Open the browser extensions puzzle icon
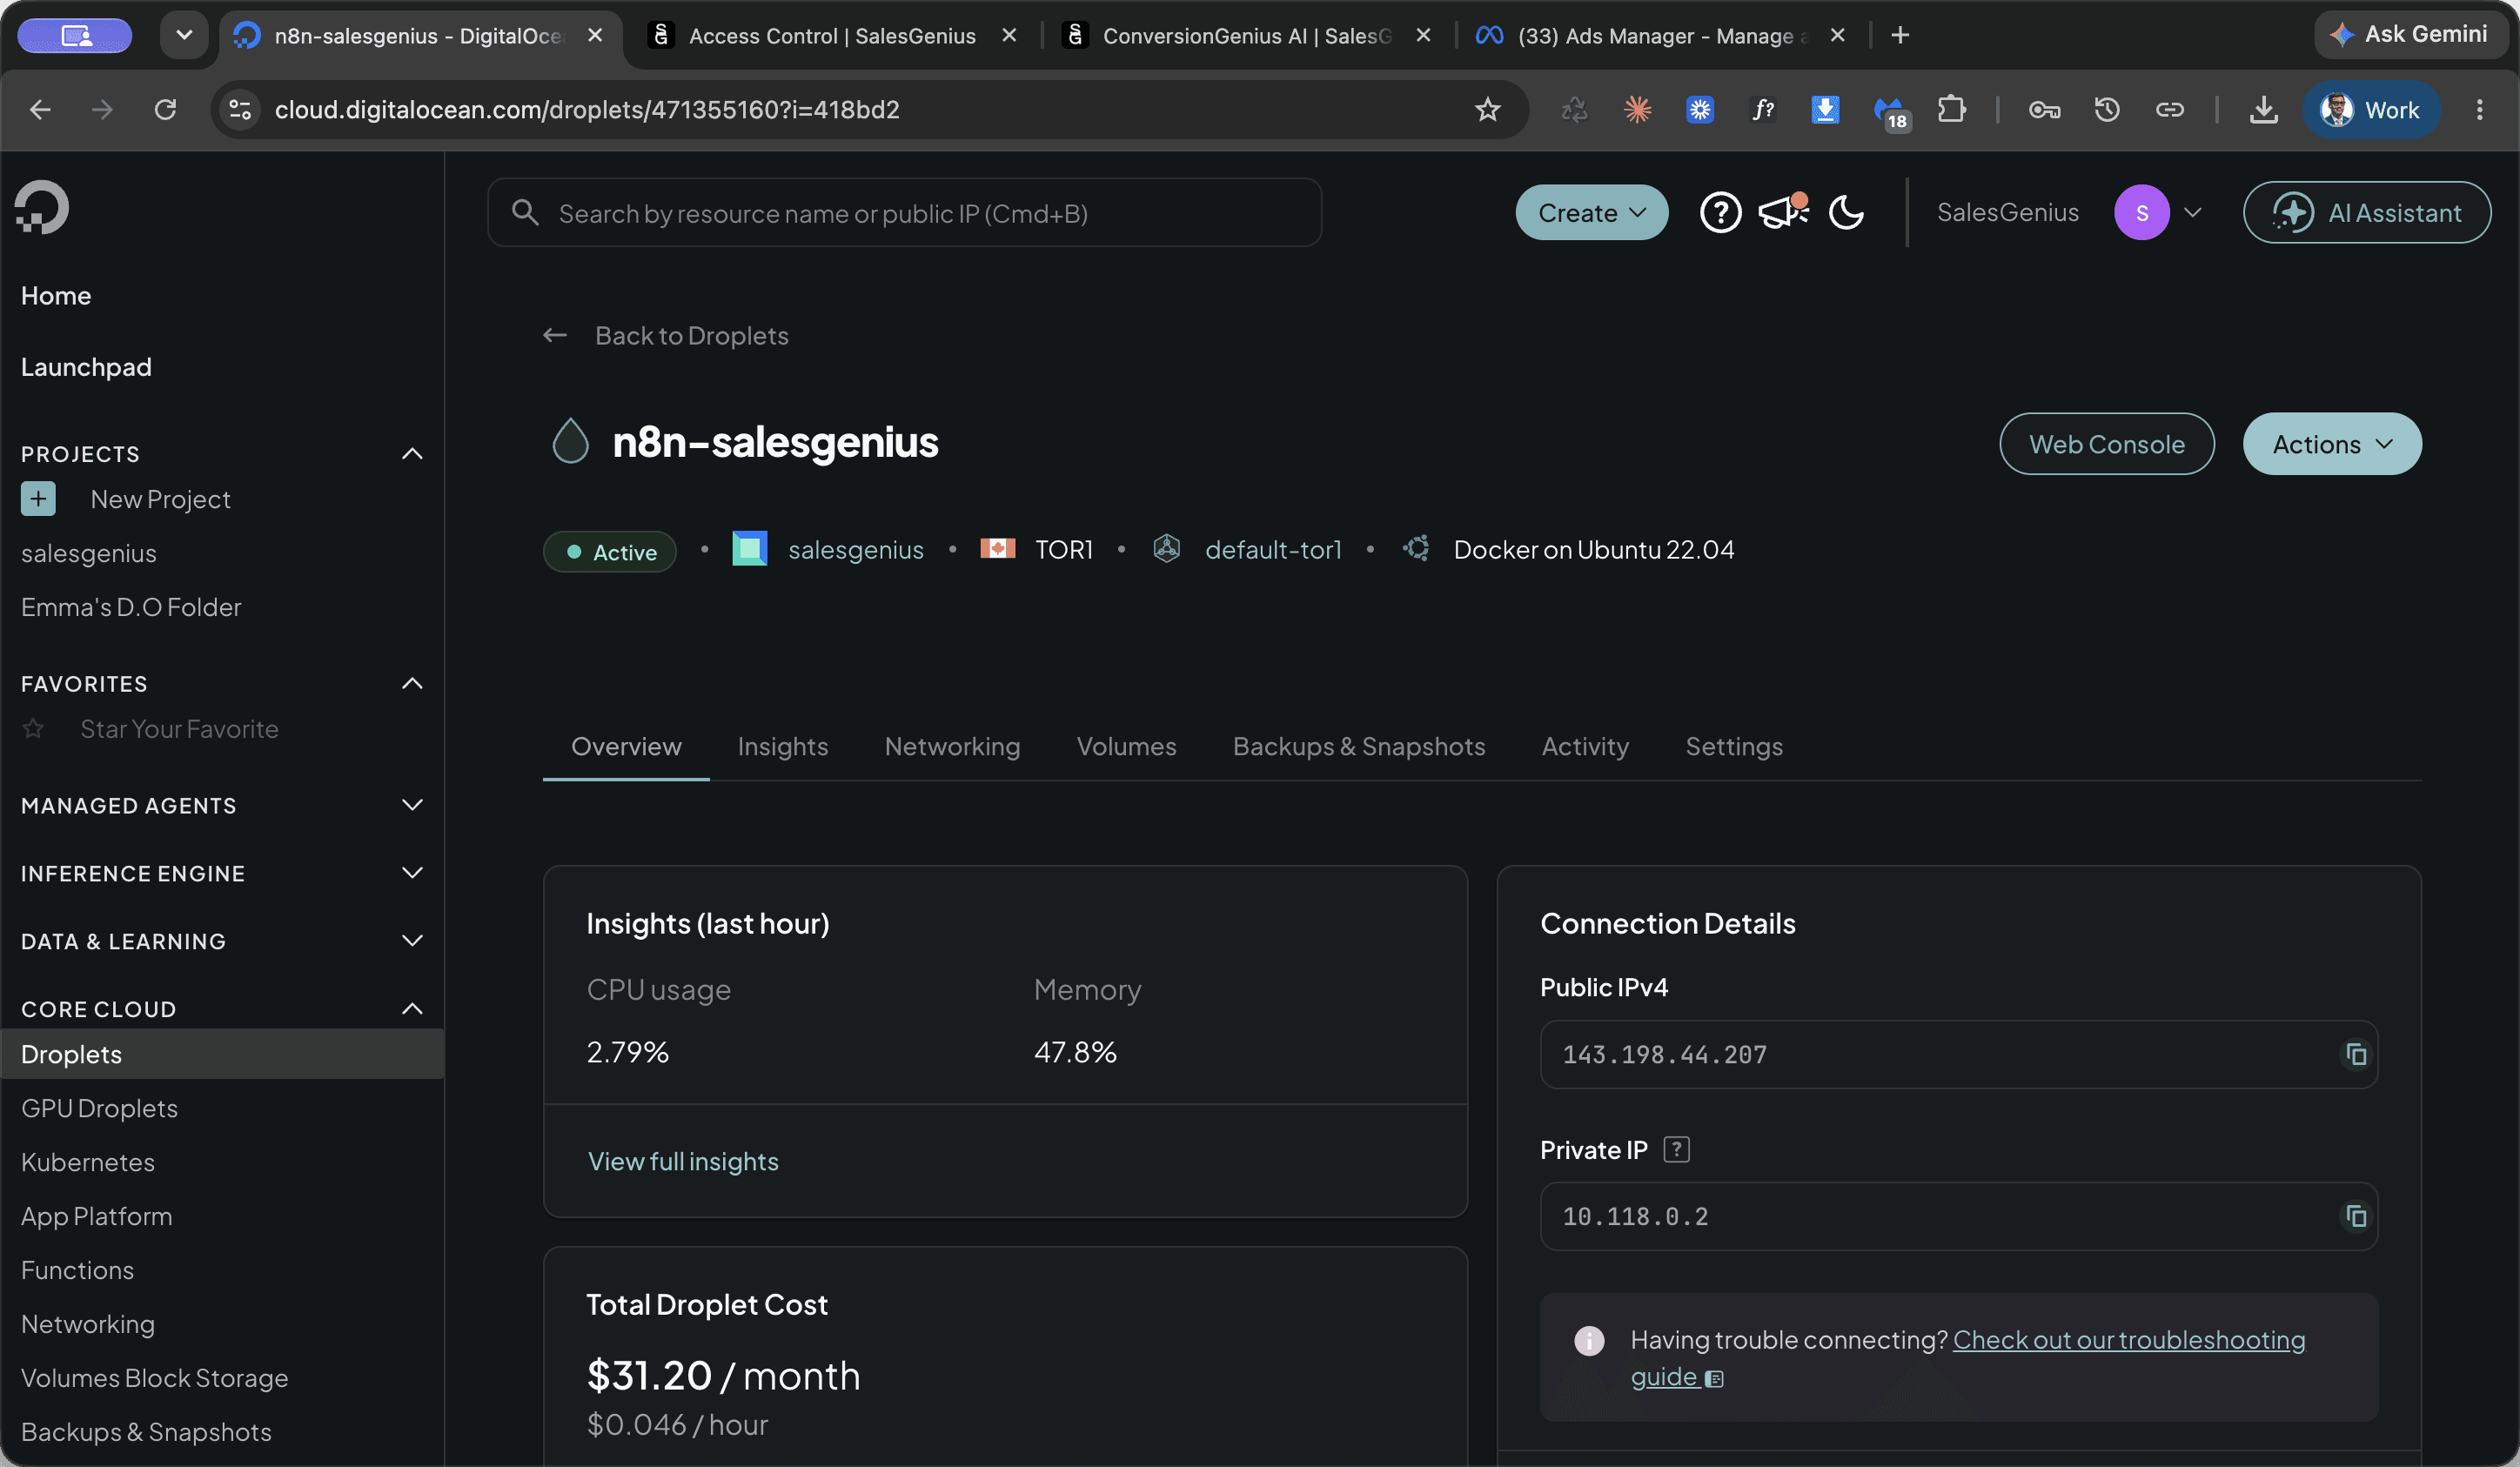This screenshot has height=1467, width=2520. pos(1950,110)
